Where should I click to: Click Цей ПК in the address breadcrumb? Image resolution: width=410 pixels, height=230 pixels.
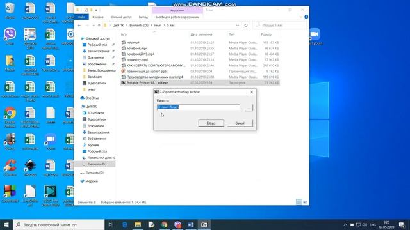click(118, 26)
